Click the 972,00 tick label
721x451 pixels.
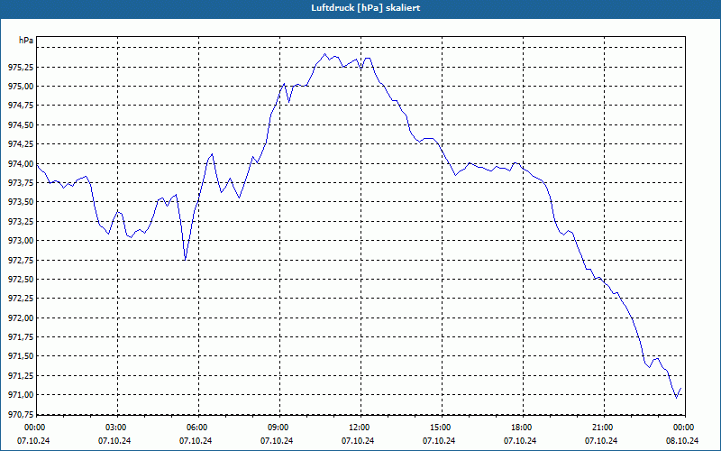[21, 318]
